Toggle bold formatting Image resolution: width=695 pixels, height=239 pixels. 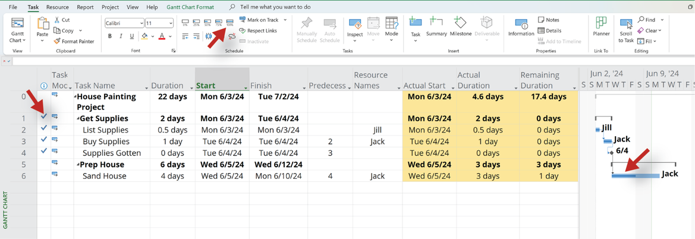(x=111, y=36)
